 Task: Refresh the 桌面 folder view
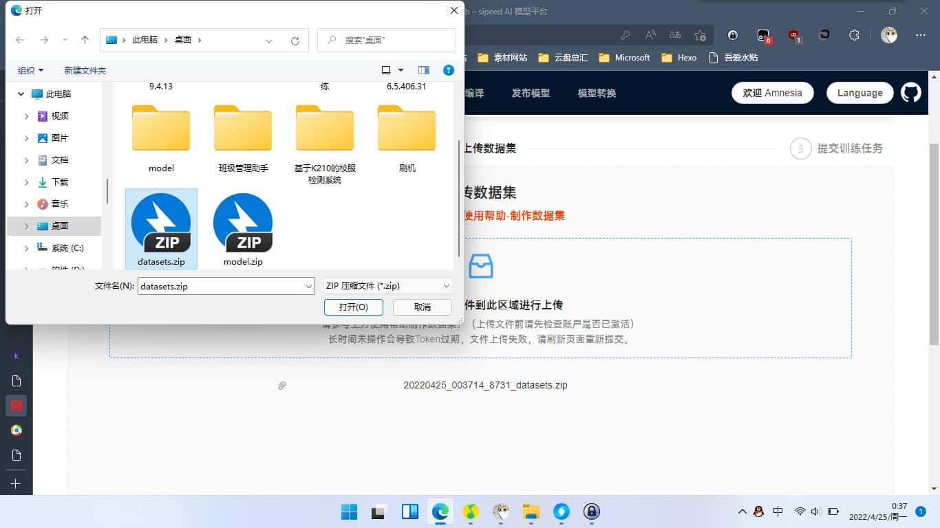click(x=295, y=40)
